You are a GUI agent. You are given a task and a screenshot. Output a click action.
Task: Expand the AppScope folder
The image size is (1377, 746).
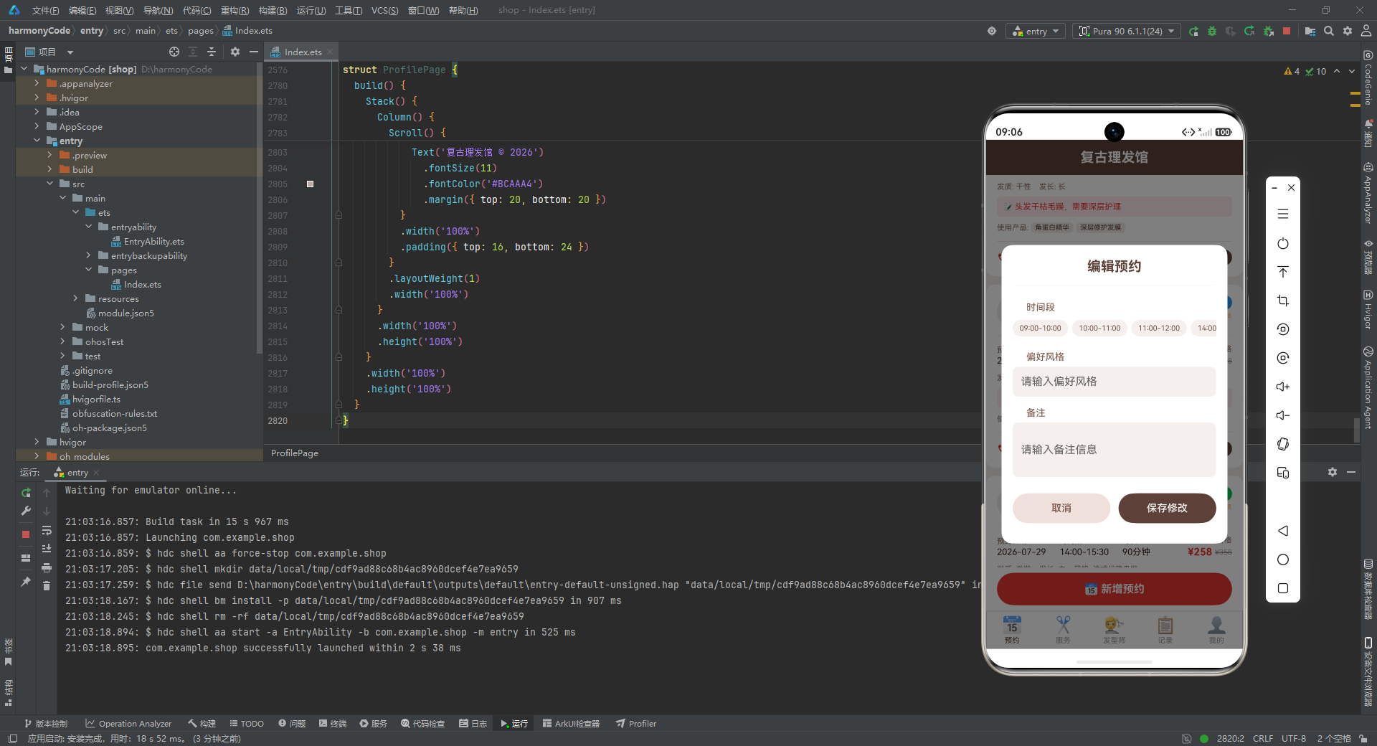37,126
